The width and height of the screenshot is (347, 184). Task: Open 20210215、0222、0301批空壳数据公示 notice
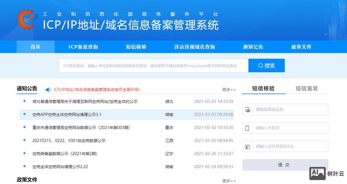(x=69, y=141)
